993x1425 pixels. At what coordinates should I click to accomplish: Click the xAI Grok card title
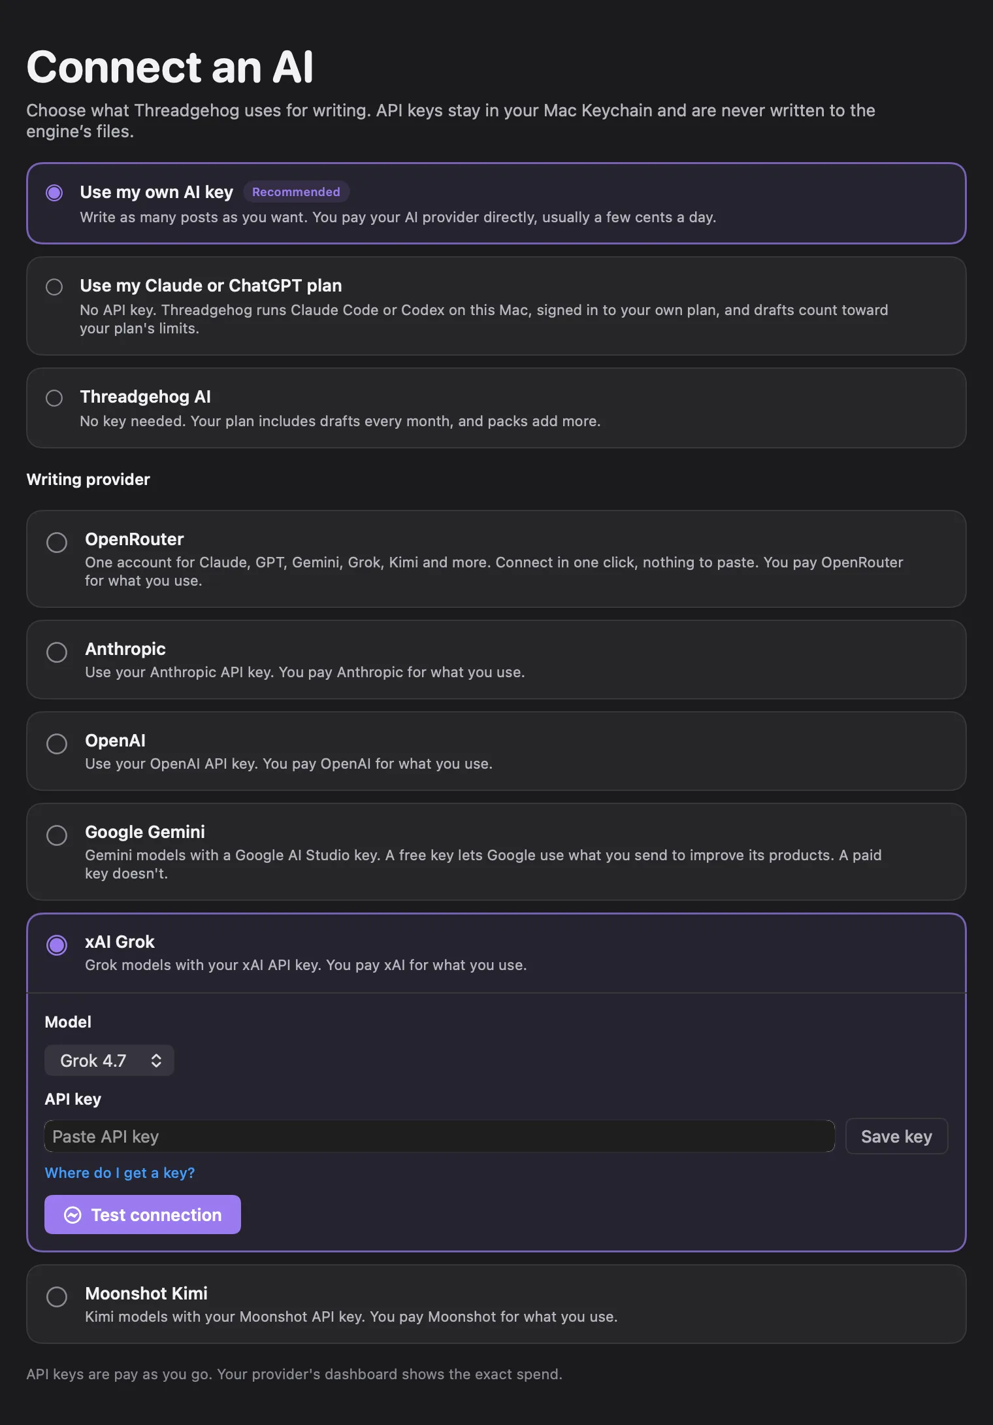[x=120, y=942]
